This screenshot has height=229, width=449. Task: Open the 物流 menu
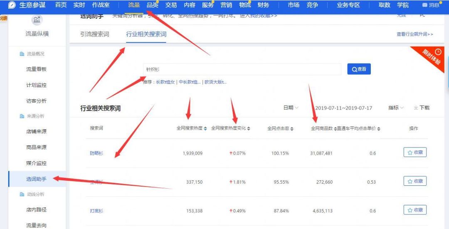245,5
